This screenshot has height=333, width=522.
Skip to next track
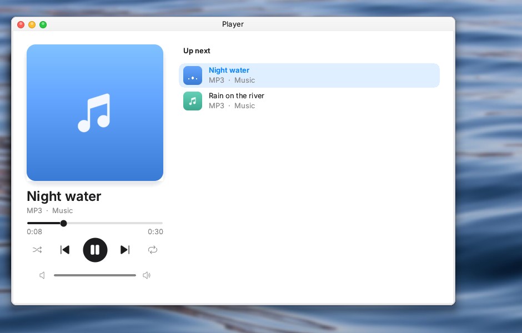click(125, 250)
